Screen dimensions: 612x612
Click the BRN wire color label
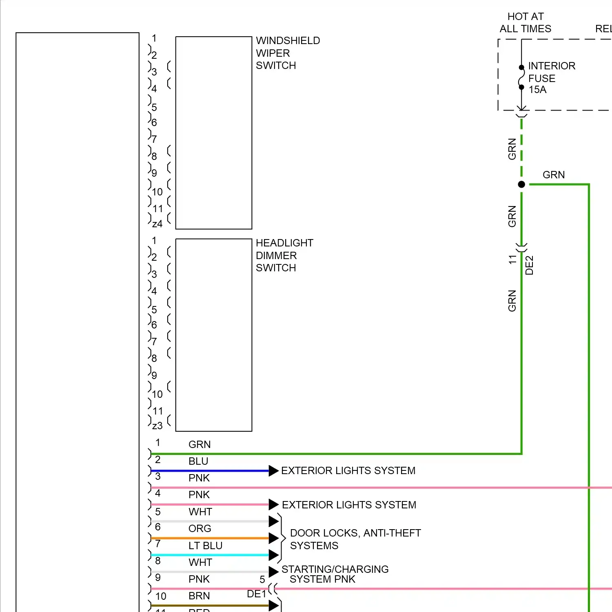[x=199, y=596]
